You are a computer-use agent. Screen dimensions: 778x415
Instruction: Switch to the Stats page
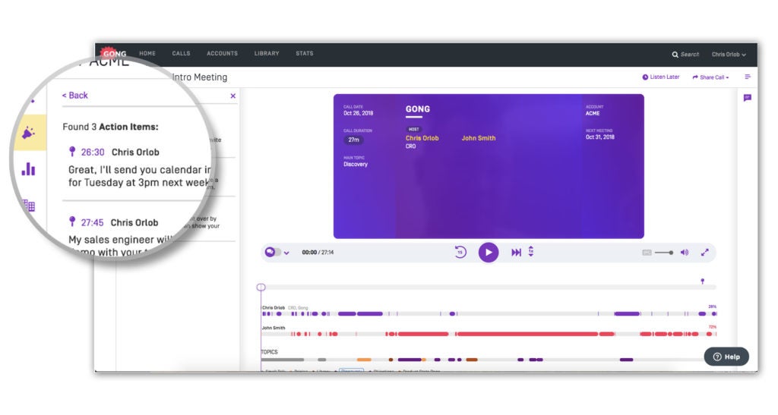[x=305, y=53]
